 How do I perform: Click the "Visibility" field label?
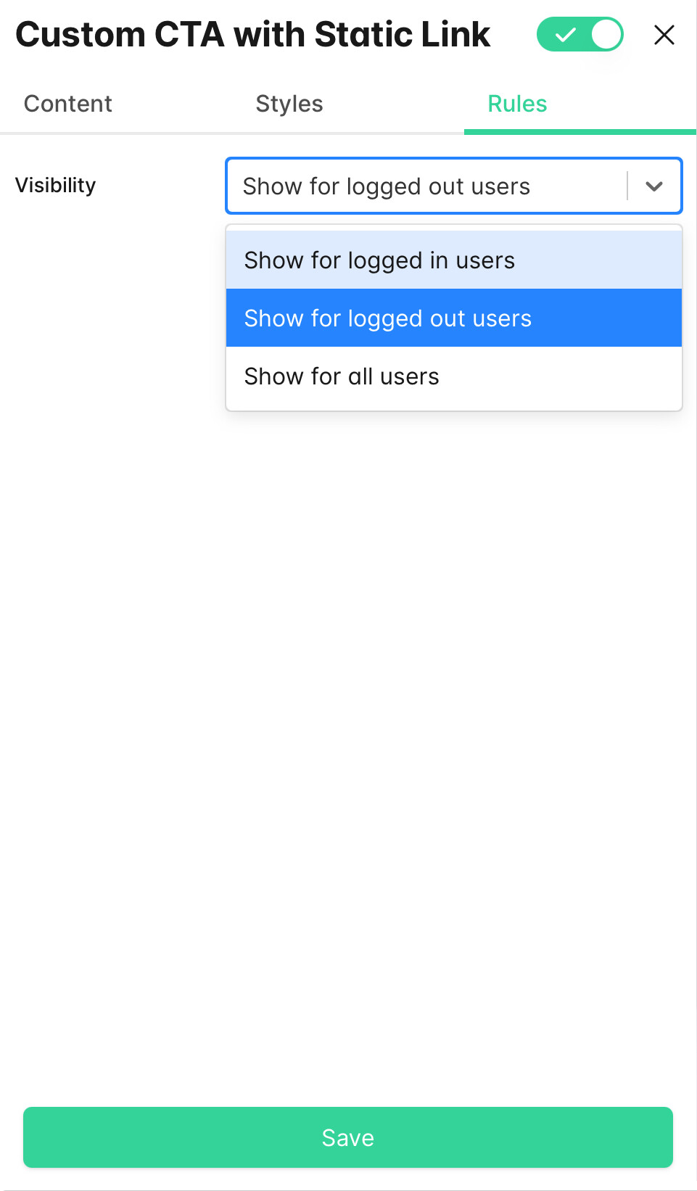click(x=56, y=186)
